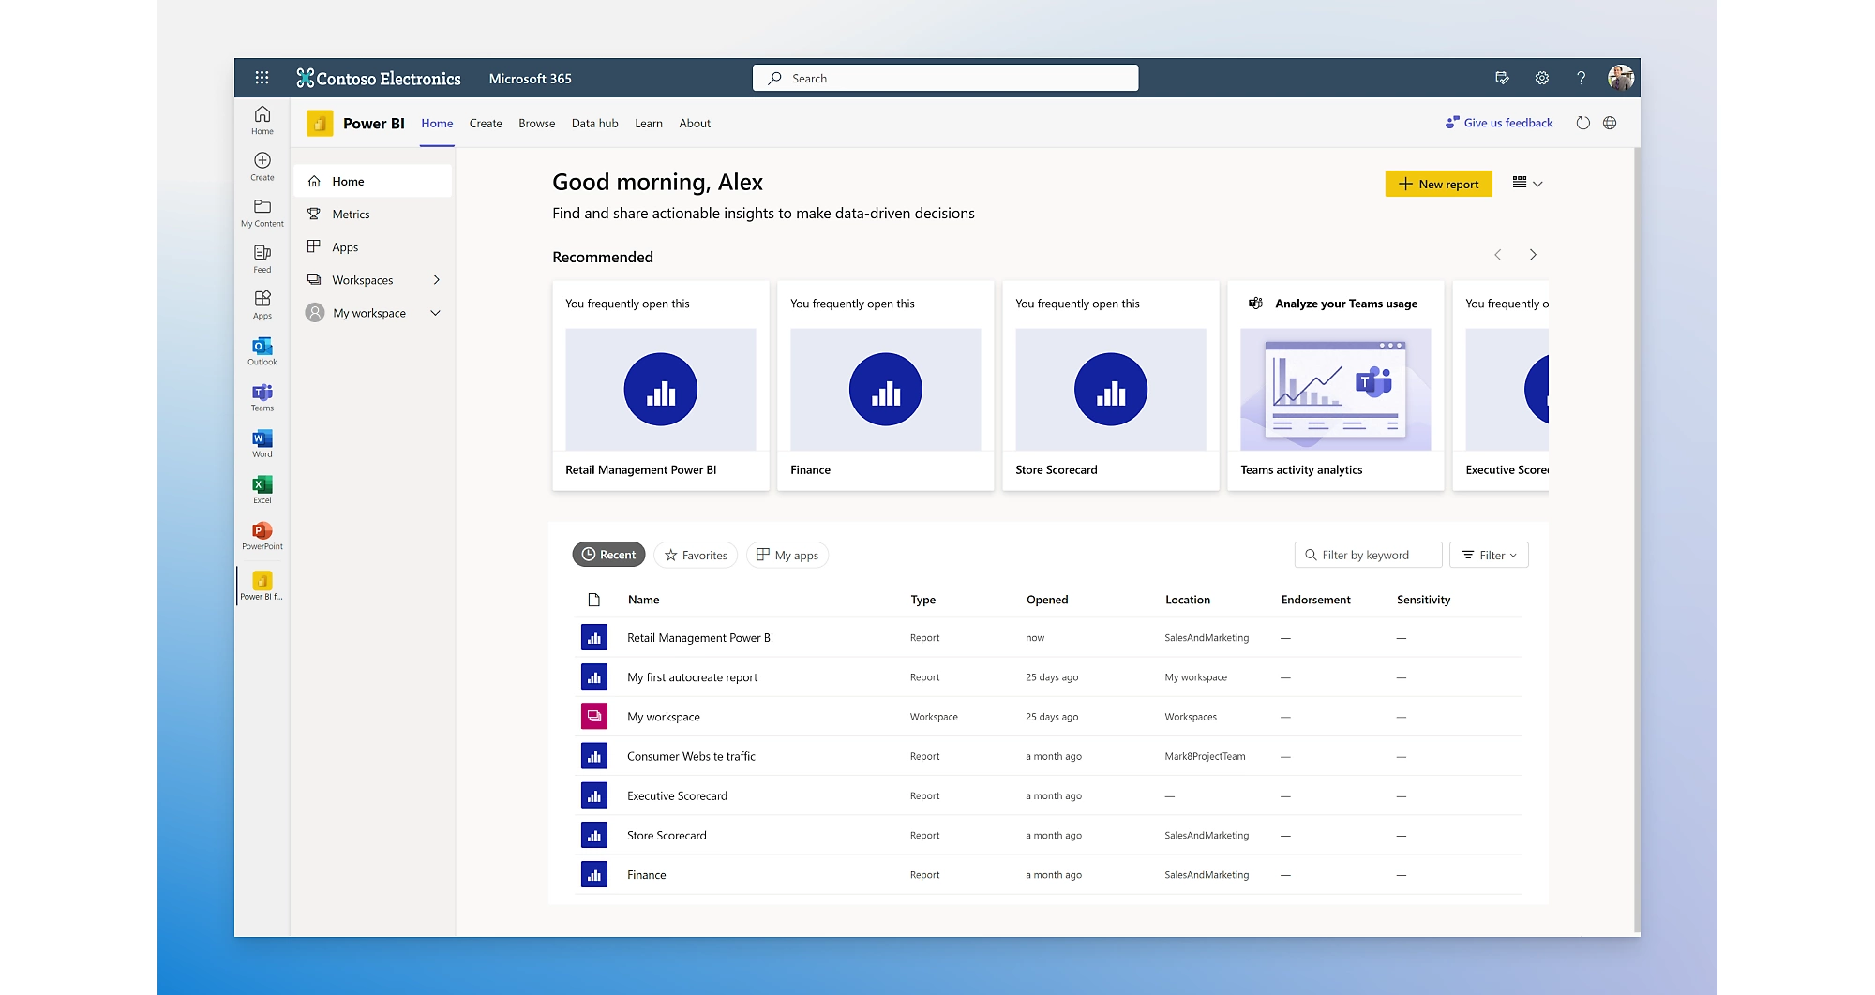The image size is (1875, 995).
Task: Select the My apps filter pill
Action: [787, 555]
